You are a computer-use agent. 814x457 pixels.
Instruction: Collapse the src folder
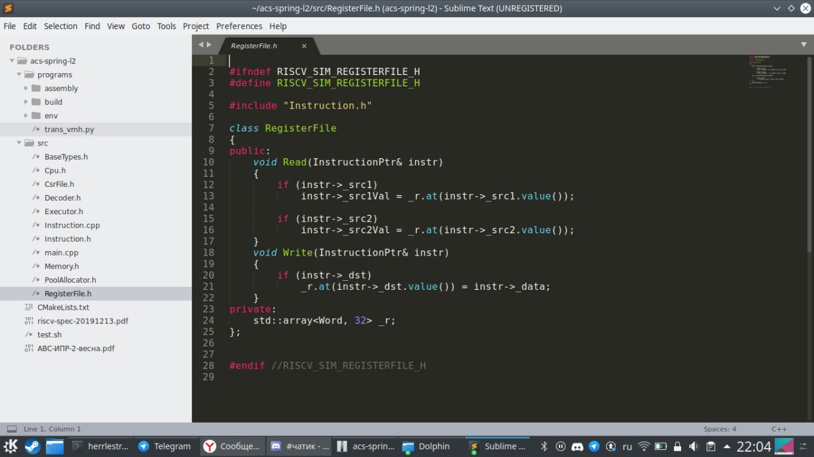pos(19,143)
